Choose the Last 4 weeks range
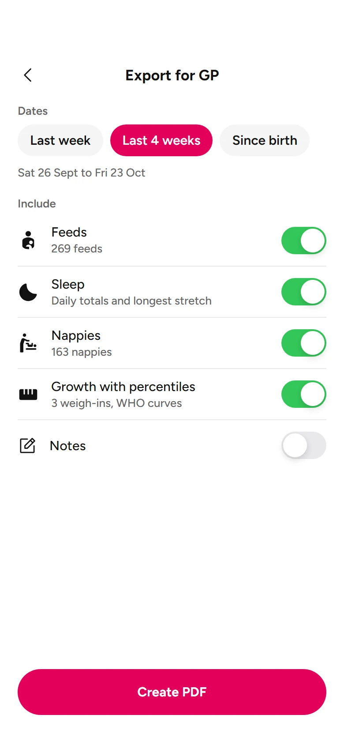This screenshot has width=344, height=745. tap(161, 140)
